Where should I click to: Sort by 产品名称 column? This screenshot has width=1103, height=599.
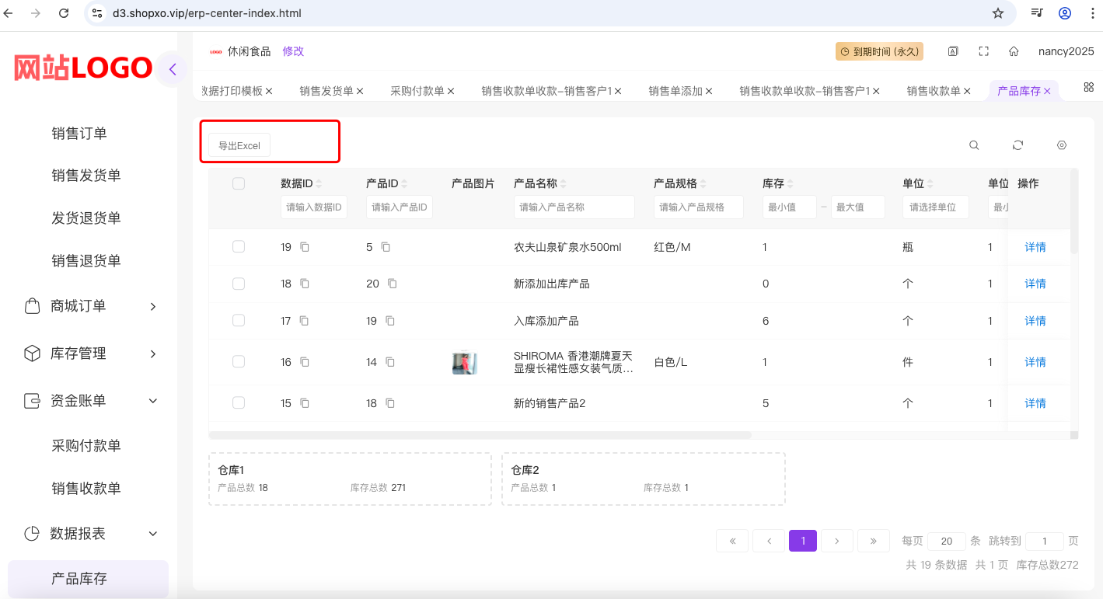click(x=563, y=184)
